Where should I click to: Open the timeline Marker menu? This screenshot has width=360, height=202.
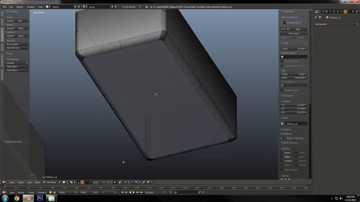(x=21, y=192)
